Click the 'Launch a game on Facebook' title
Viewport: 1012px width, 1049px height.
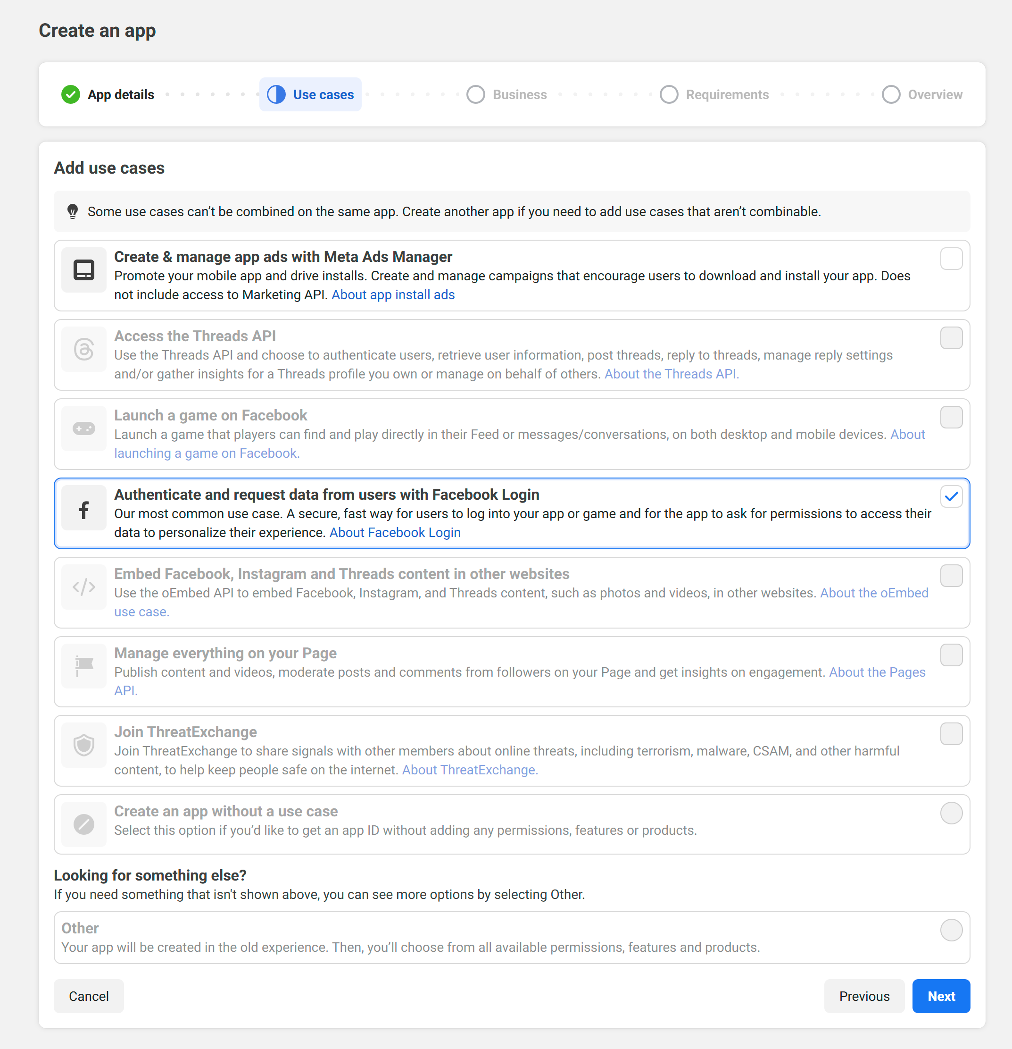tap(211, 415)
